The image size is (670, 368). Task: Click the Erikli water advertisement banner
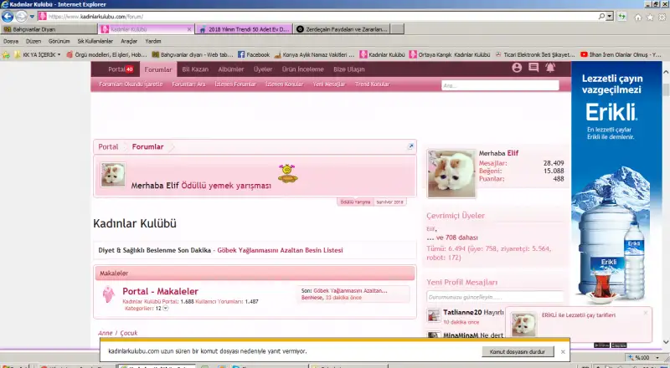point(616,183)
